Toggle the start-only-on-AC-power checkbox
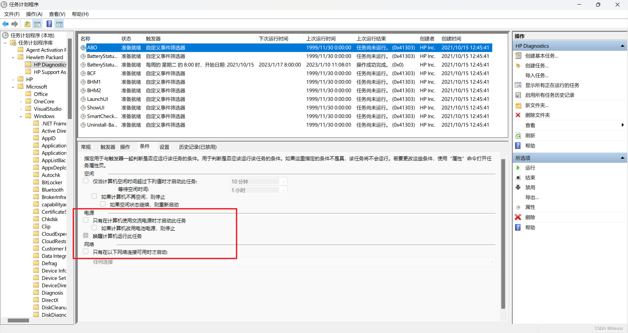The height and width of the screenshot is (333, 628). coord(86,220)
